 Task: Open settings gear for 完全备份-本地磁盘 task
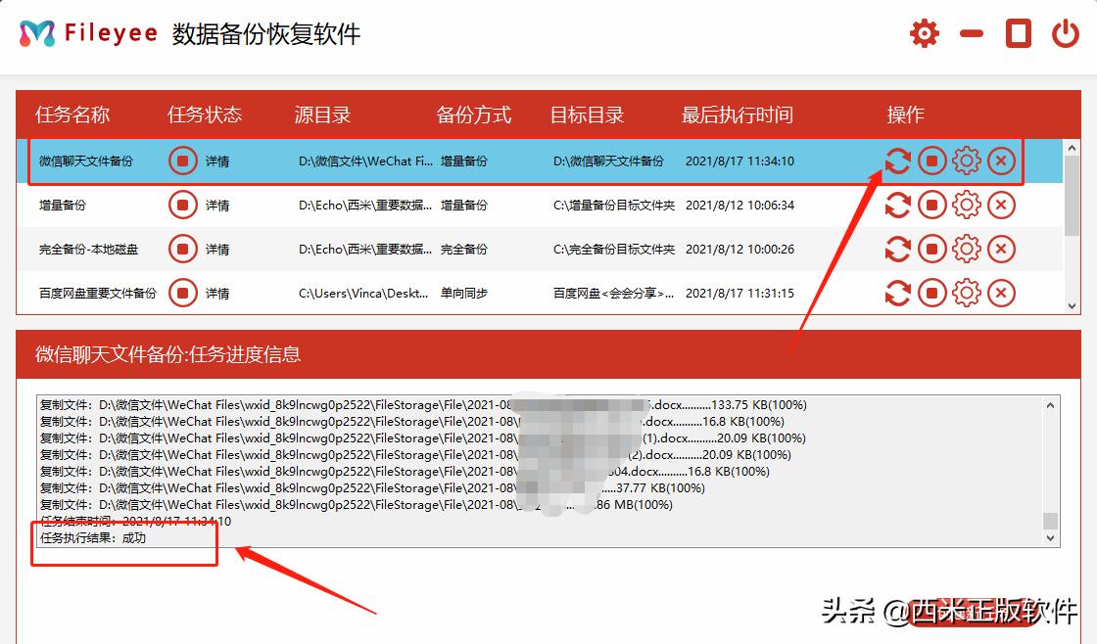(966, 249)
